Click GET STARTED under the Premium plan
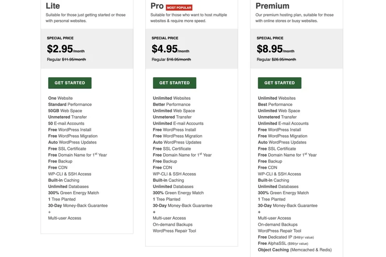The width and height of the screenshot is (386, 257). coord(279,83)
